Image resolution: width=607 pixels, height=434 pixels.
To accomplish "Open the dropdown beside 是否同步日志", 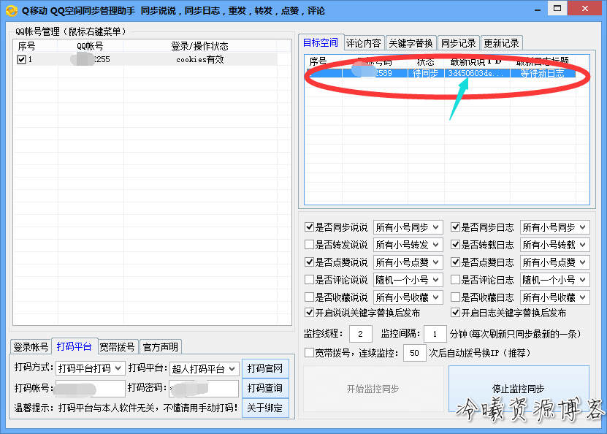I will 554,227.
